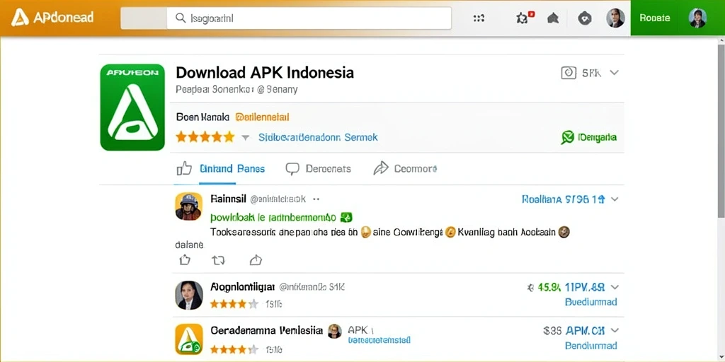Click the Download APK Indonesia title
This screenshot has height=362, width=725.
[265, 73]
